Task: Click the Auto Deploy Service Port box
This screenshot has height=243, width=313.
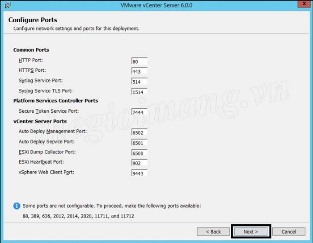Action: 140,143
